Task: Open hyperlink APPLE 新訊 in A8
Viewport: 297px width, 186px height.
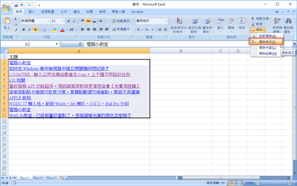Action: 20,98
